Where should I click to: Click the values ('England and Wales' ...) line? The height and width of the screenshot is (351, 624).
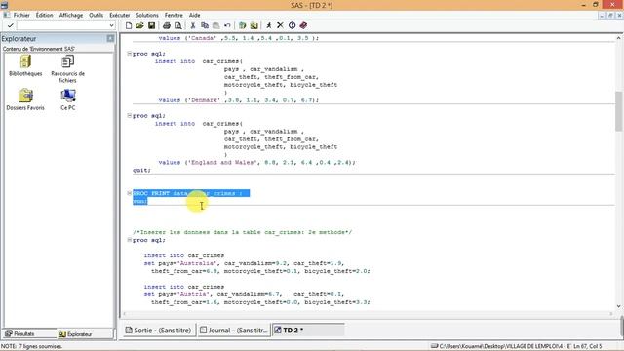[x=256, y=162]
